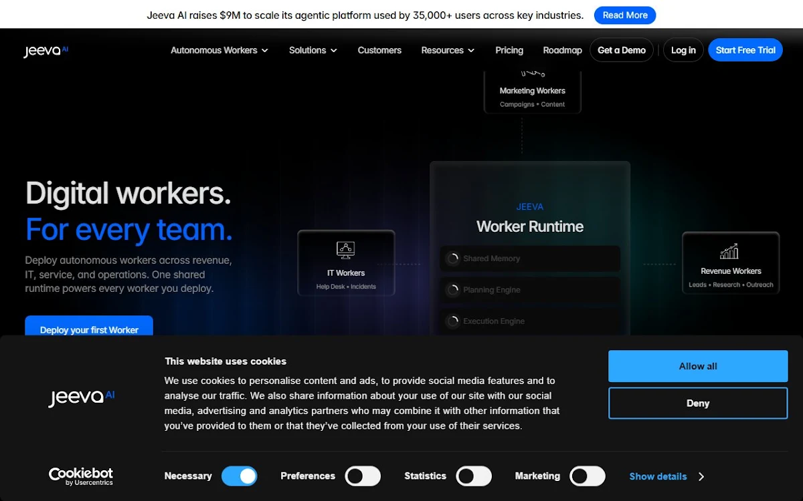Enable the Marketing cookies switch
803x501 pixels.
click(588, 476)
